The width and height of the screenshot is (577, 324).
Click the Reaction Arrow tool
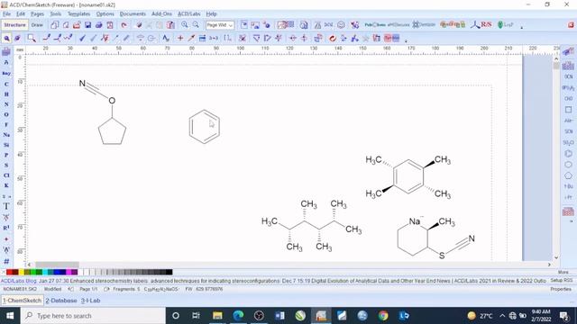[191, 38]
